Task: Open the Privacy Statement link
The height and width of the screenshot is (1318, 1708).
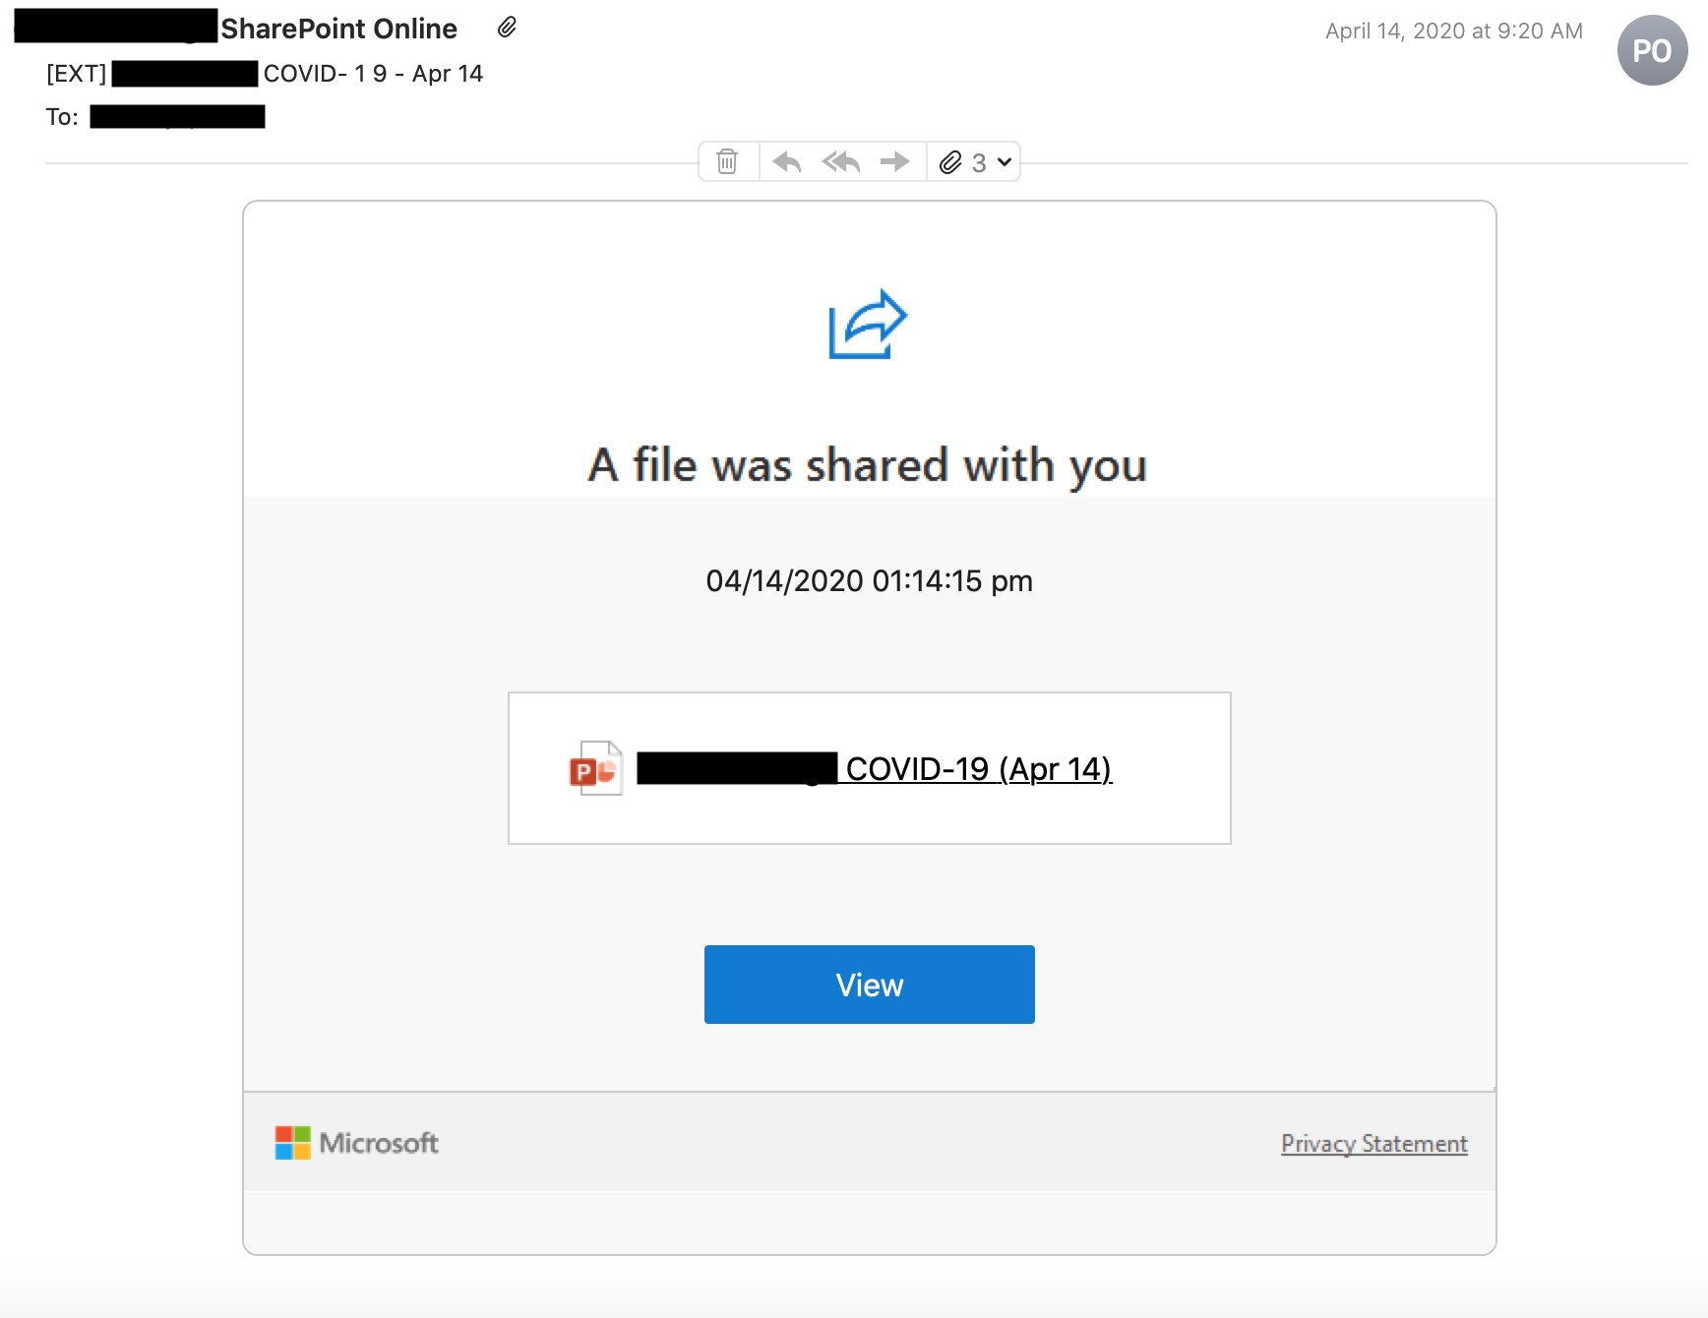Action: (x=1374, y=1144)
